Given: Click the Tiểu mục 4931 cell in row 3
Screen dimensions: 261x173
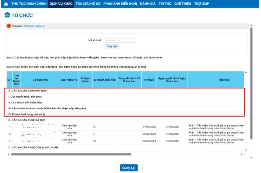Looking at the screenshot, I should 216,141.
